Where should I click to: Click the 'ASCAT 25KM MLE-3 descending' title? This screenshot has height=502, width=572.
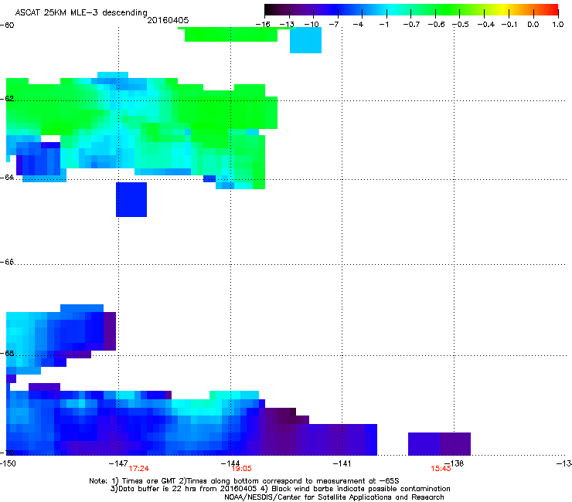pyautogui.click(x=81, y=12)
